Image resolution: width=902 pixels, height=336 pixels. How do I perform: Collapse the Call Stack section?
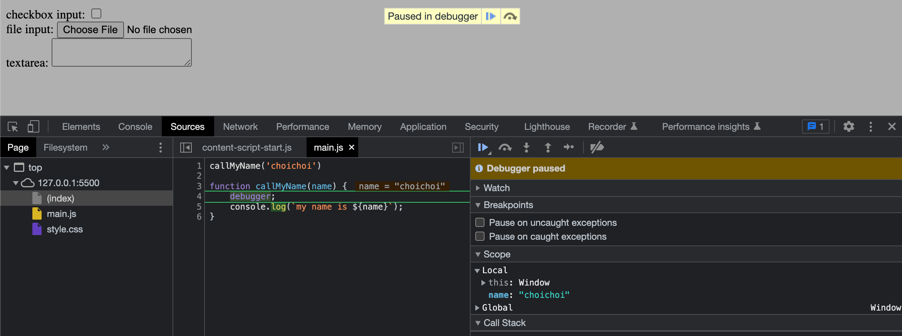click(478, 323)
